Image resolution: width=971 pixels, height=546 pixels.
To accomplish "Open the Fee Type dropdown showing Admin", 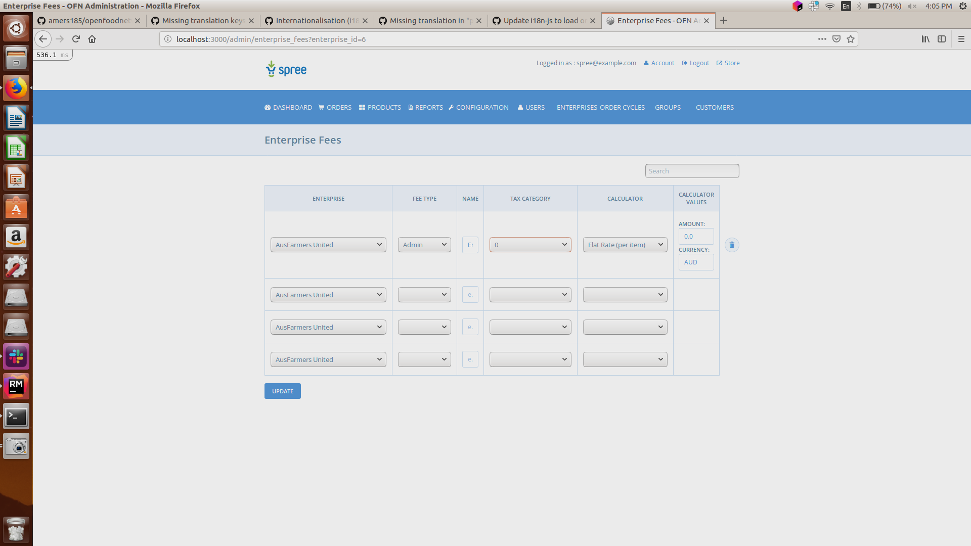I will [x=424, y=245].
